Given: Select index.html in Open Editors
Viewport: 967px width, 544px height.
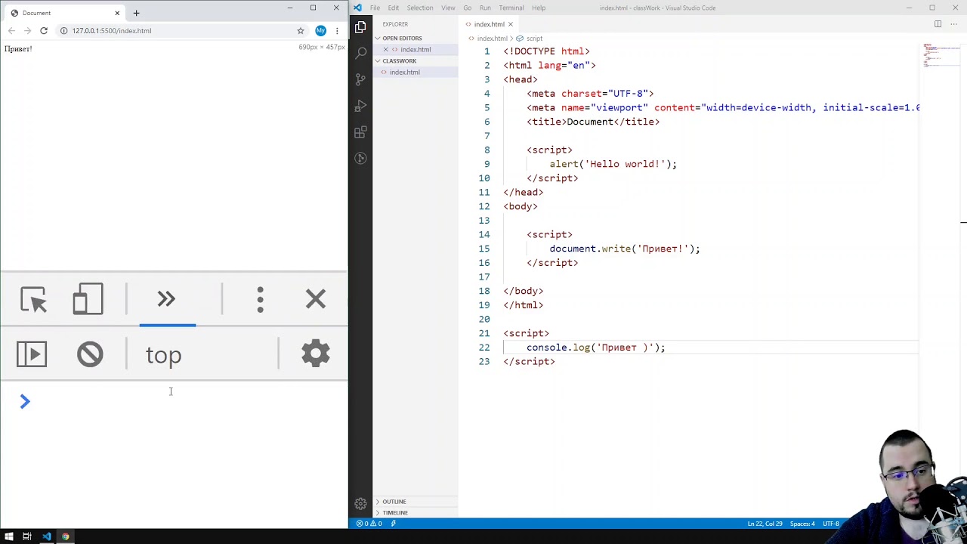Looking at the screenshot, I should point(416,49).
